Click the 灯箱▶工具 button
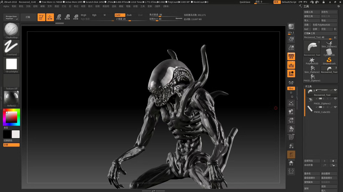Viewport: 343px width, 192px height. point(320,33)
